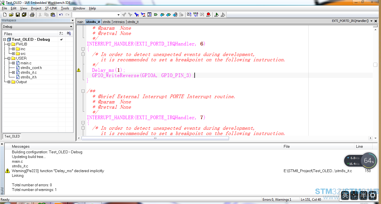The height and width of the screenshot is (204, 381).
Task: Click the build configuration column icon in Files header
Action: [x=61, y=34]
